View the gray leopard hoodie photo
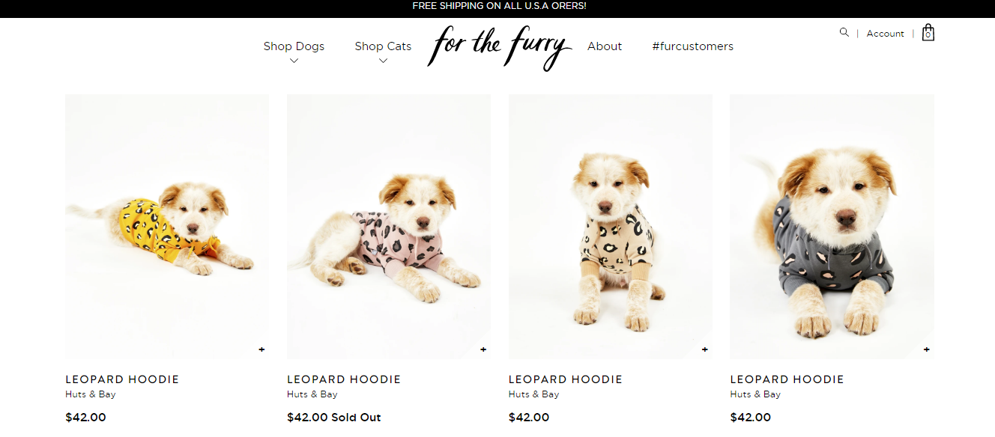 [x=832, y=224]
